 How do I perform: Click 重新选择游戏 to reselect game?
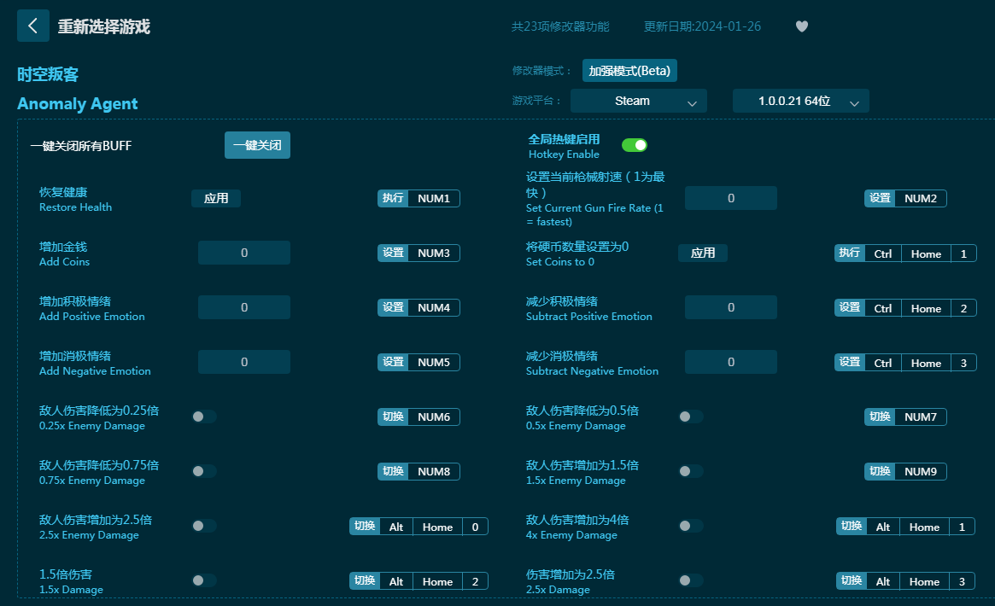[x=103, y=26]
